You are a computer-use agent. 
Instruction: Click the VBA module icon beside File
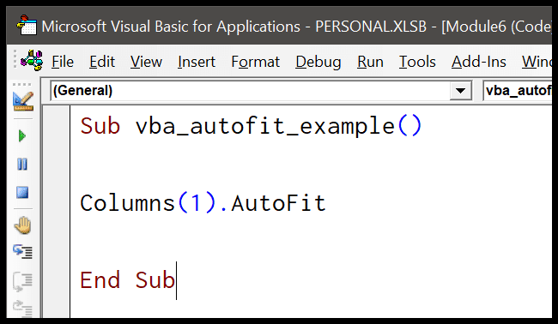pos(32,61)
